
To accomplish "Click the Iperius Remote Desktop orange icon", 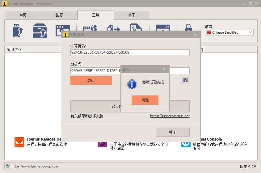I will 19,142.
